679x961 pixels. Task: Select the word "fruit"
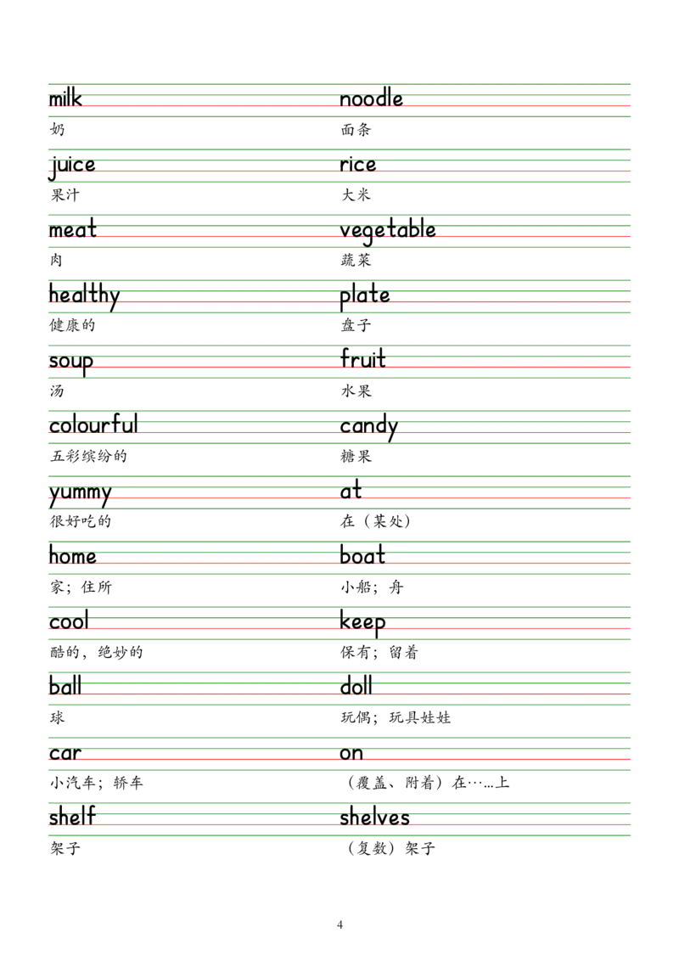tap(363, 360)
